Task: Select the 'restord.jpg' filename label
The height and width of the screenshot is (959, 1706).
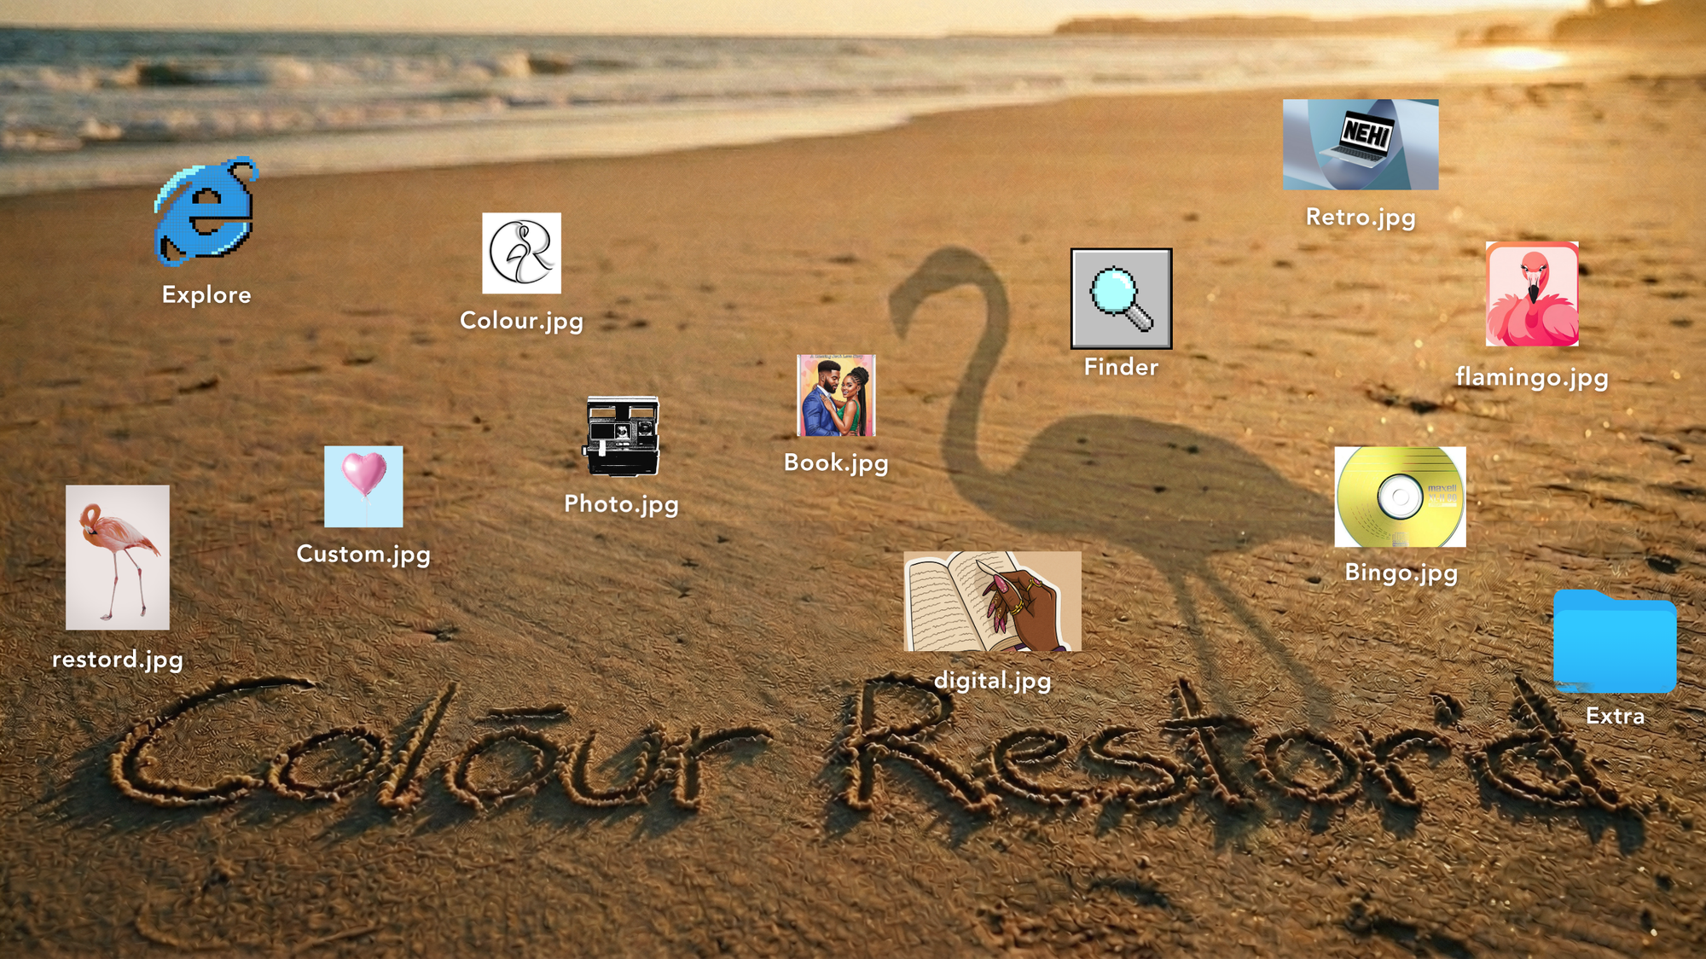Action: [x=118, y=660]
